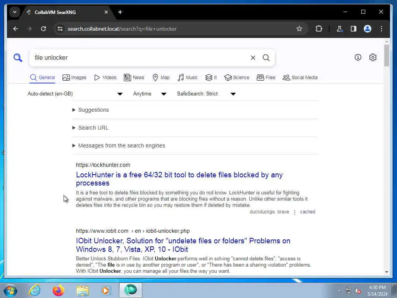Switch to the Science tab

tap(237, 78)
